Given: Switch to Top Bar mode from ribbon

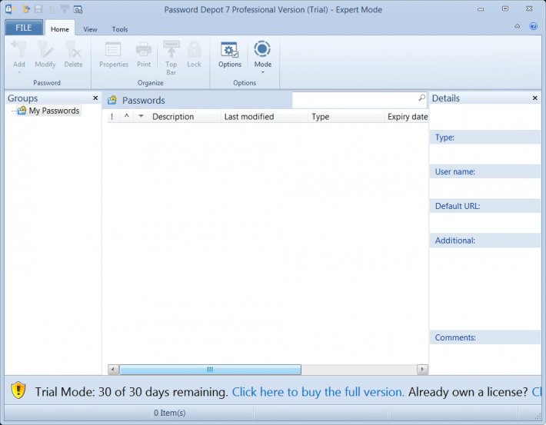Looking at the screenshot, I should (171, 58).
